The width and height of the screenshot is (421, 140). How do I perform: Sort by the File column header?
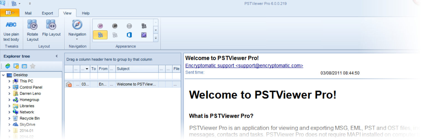(176, 69)
